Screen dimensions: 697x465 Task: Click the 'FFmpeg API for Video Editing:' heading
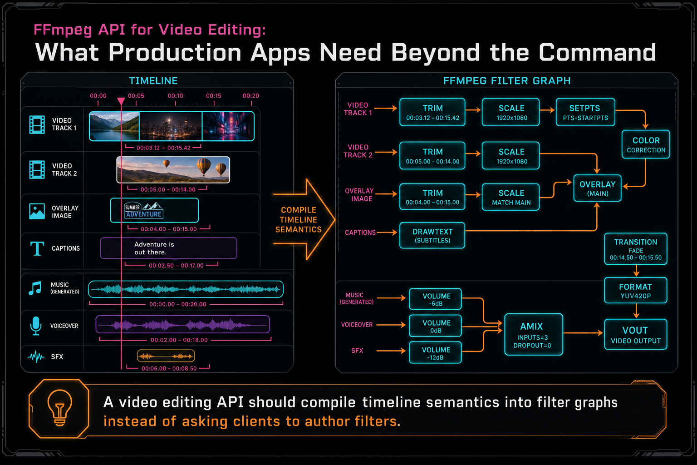coord(150,30)
